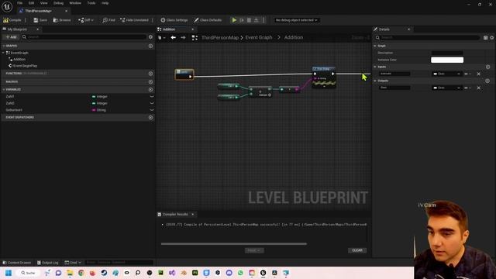Open the Help menu
The width and height of the screenshot is (496, 279).
tap(105, 3)
